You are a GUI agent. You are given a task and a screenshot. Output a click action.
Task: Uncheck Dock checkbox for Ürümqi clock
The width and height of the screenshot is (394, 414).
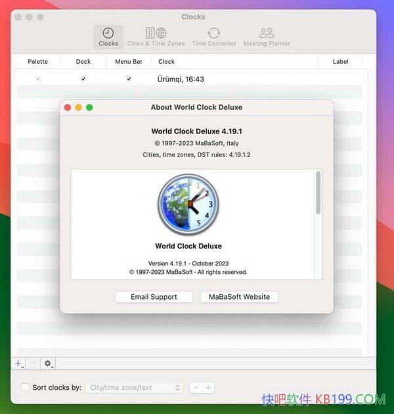tap(83, 79)
